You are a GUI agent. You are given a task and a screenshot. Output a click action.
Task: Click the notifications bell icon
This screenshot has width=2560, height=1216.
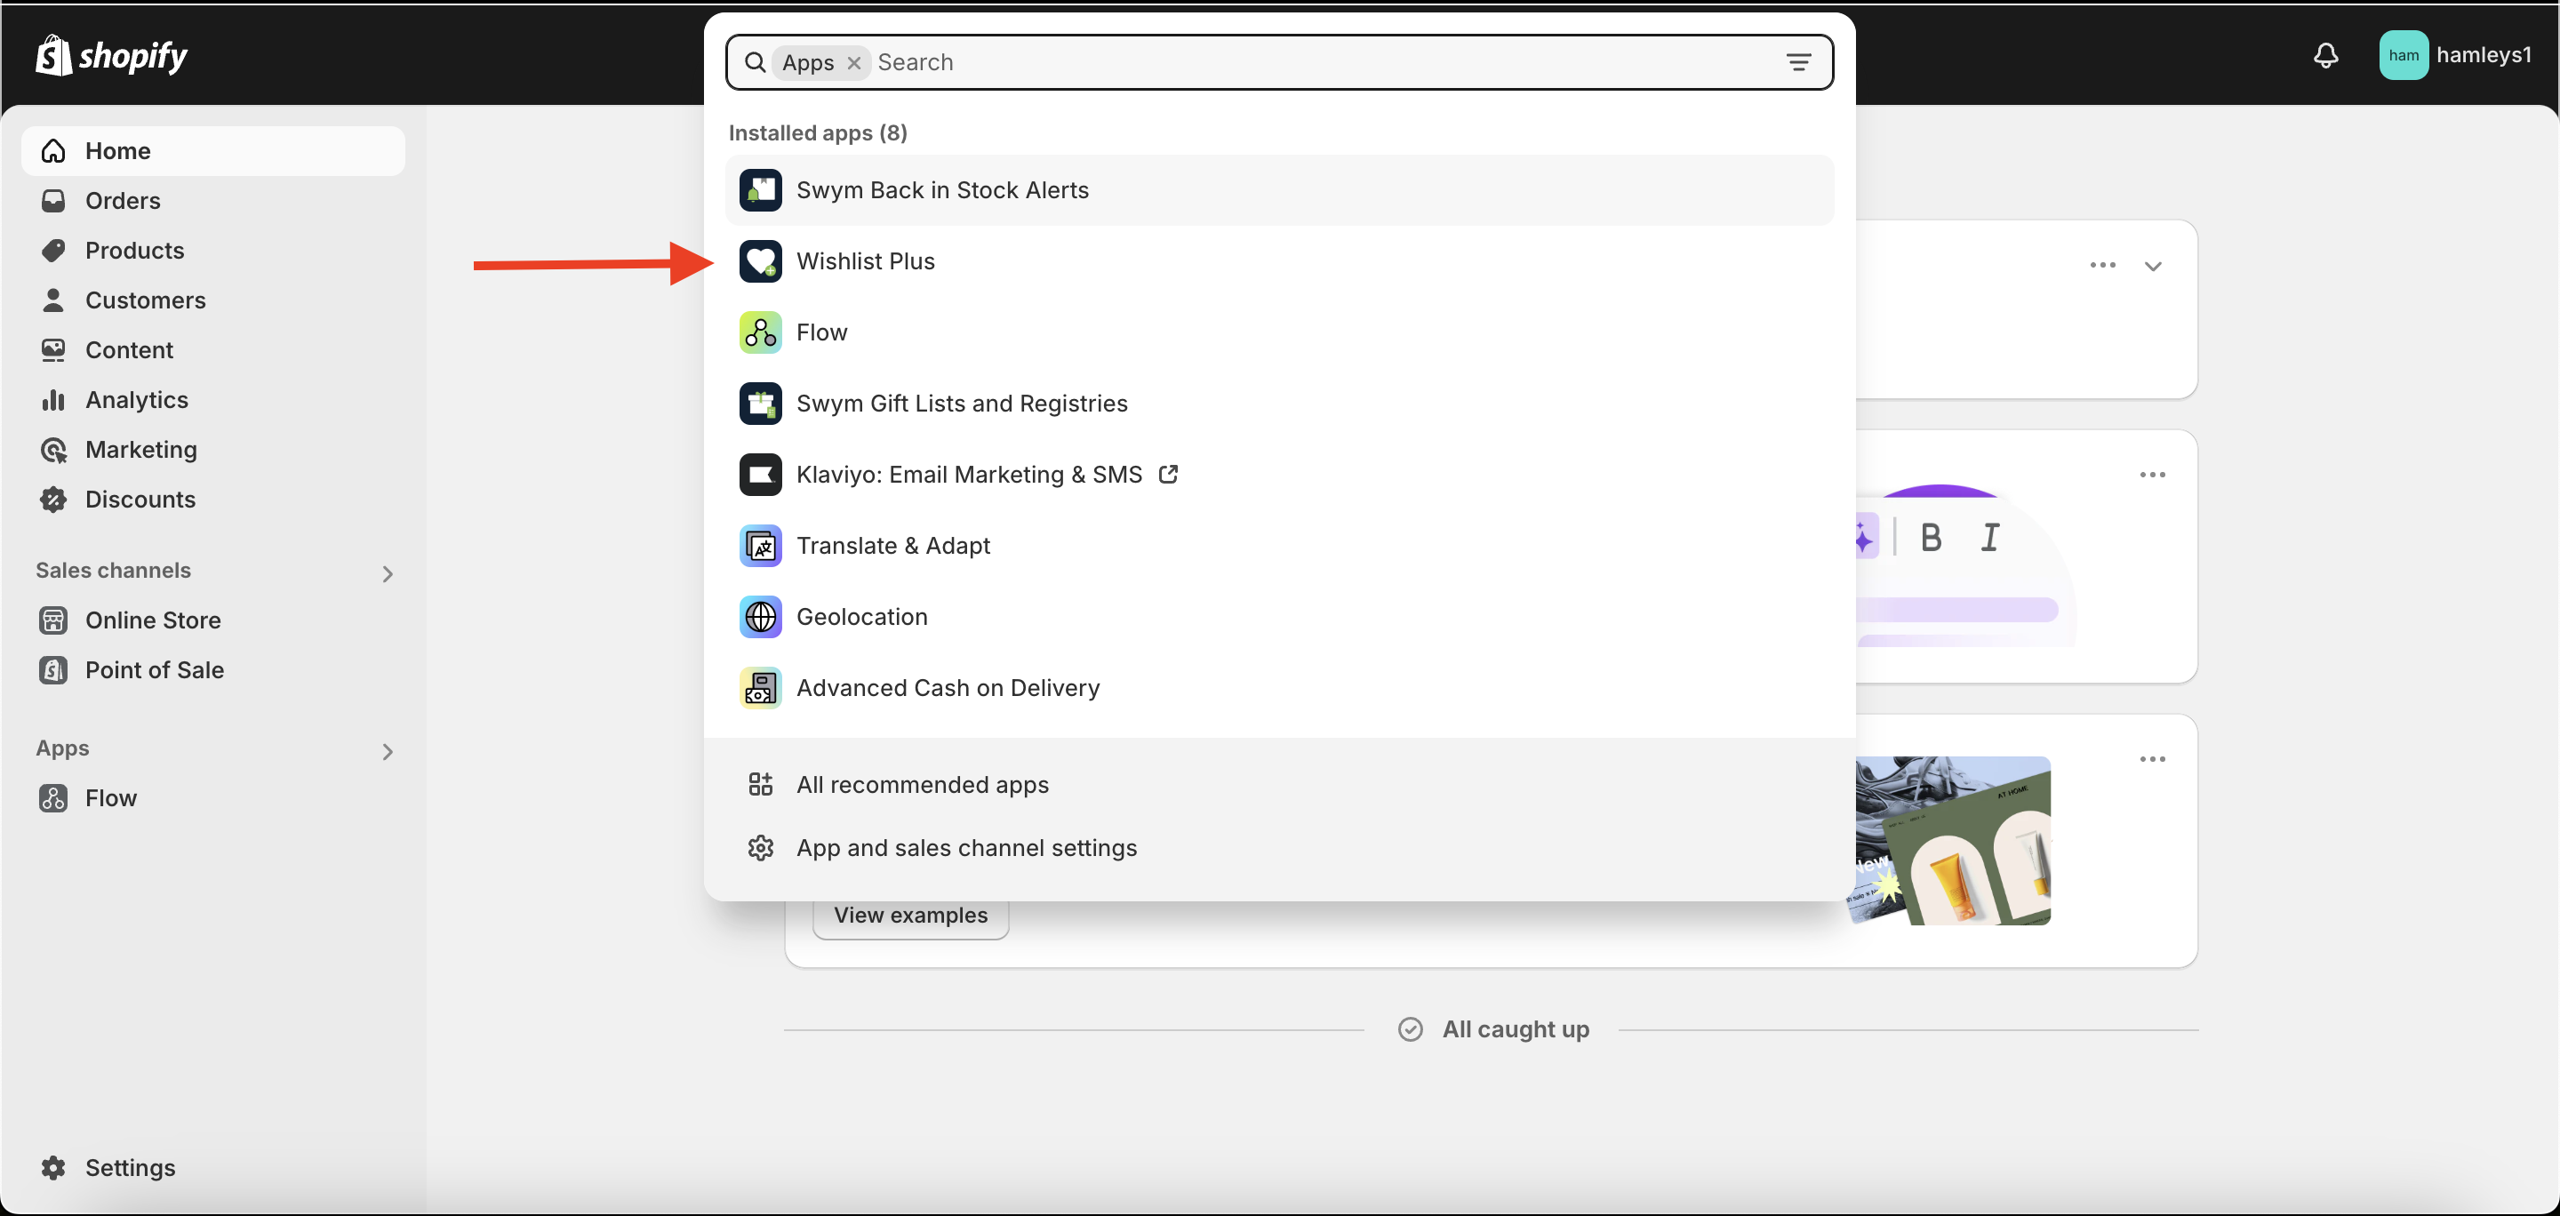2324,56
